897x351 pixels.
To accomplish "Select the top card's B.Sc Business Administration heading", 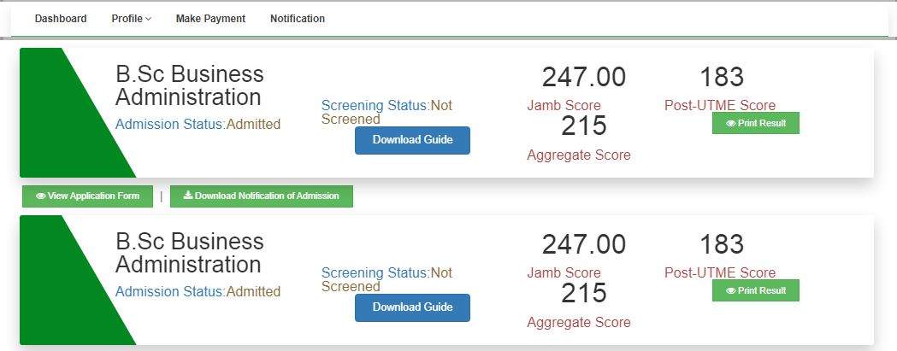I will (x=190, y=85).
